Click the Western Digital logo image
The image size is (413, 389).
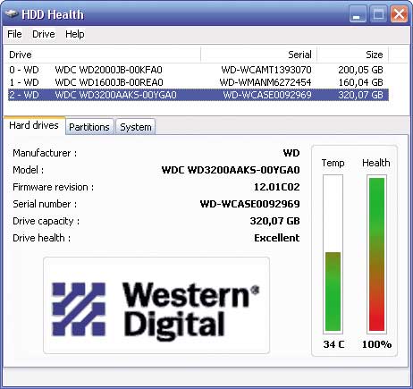click(156, 306)
